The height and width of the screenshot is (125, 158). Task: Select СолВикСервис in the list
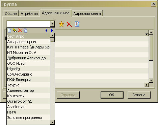pos(28,74)
